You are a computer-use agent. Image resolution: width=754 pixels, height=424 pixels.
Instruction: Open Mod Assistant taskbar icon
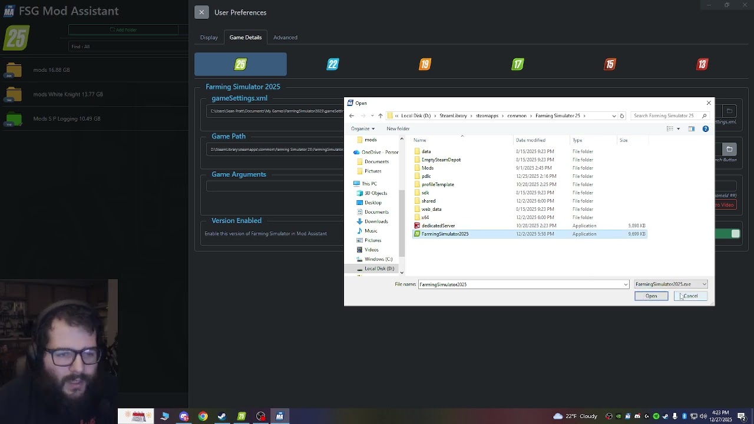280,416
